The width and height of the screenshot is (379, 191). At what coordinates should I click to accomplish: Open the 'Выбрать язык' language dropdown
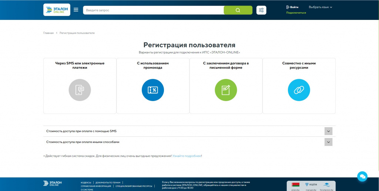click(321, 7)
